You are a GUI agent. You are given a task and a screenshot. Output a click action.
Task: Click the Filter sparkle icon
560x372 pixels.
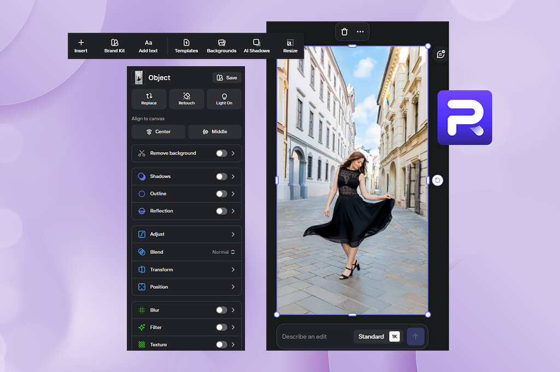pos(142,327)
